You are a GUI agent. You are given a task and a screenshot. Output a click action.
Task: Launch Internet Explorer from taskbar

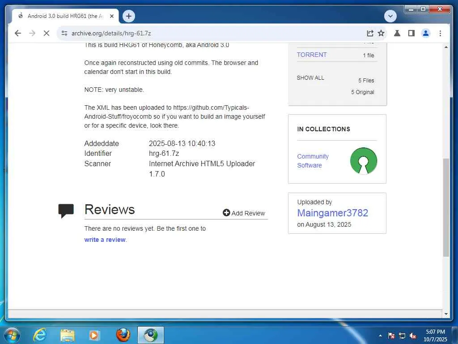click(39, 335)
